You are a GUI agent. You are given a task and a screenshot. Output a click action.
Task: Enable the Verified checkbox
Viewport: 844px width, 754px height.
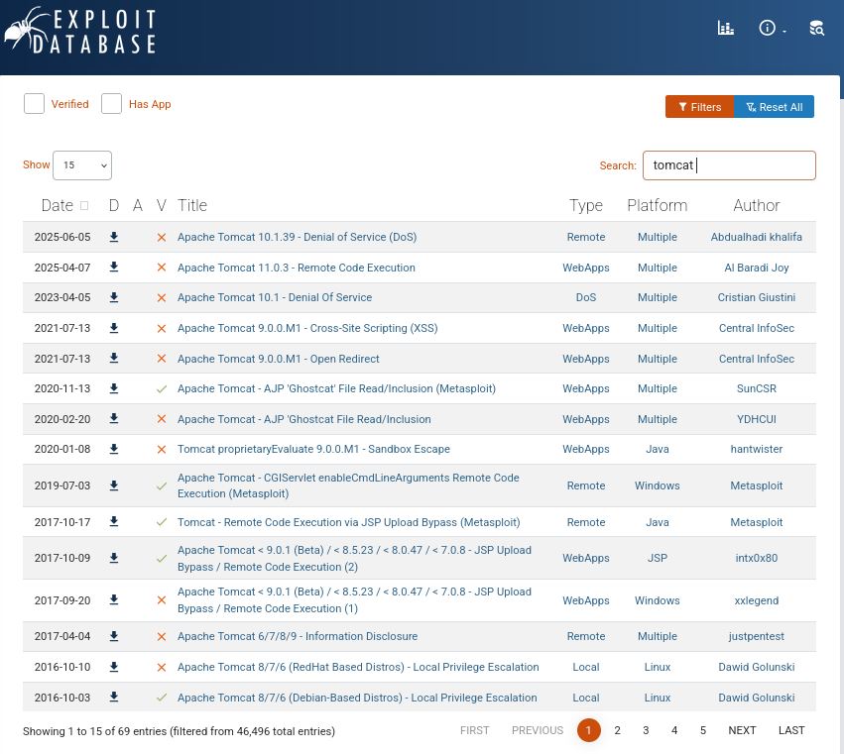tap(34, 104)
